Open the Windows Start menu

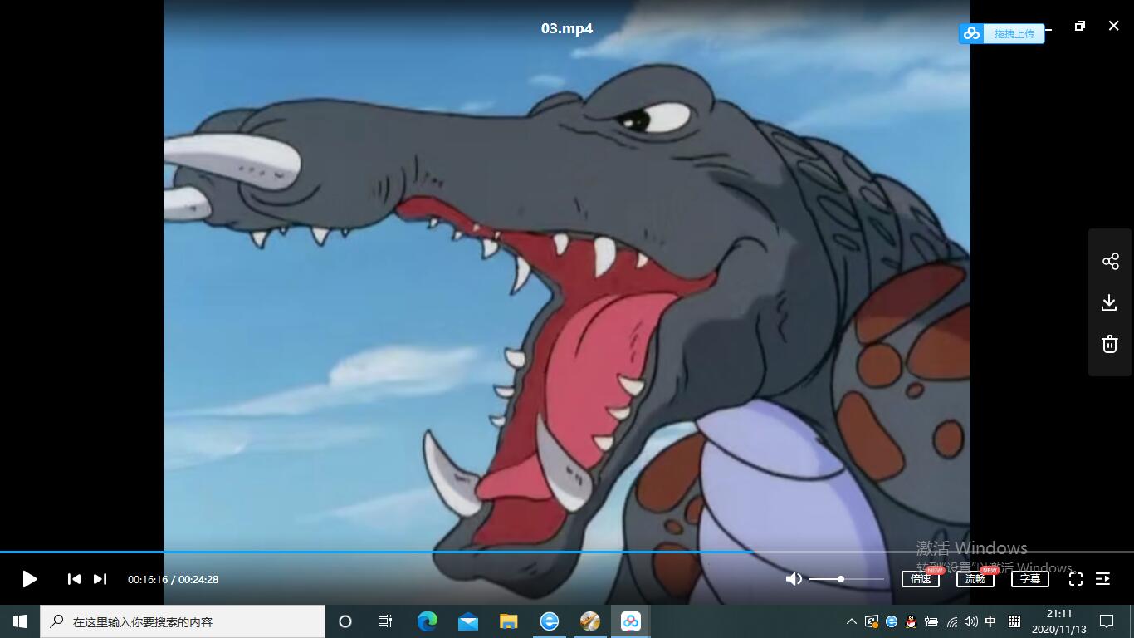(20, 621)
